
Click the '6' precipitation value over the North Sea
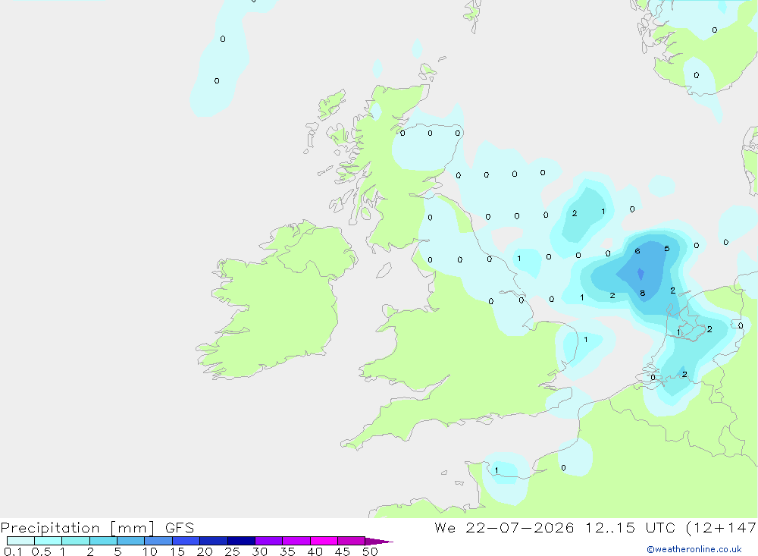click(637, 251)
